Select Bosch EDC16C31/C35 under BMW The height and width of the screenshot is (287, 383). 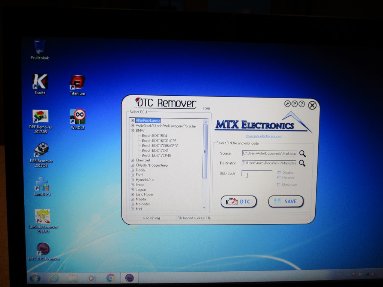[159, 141]
